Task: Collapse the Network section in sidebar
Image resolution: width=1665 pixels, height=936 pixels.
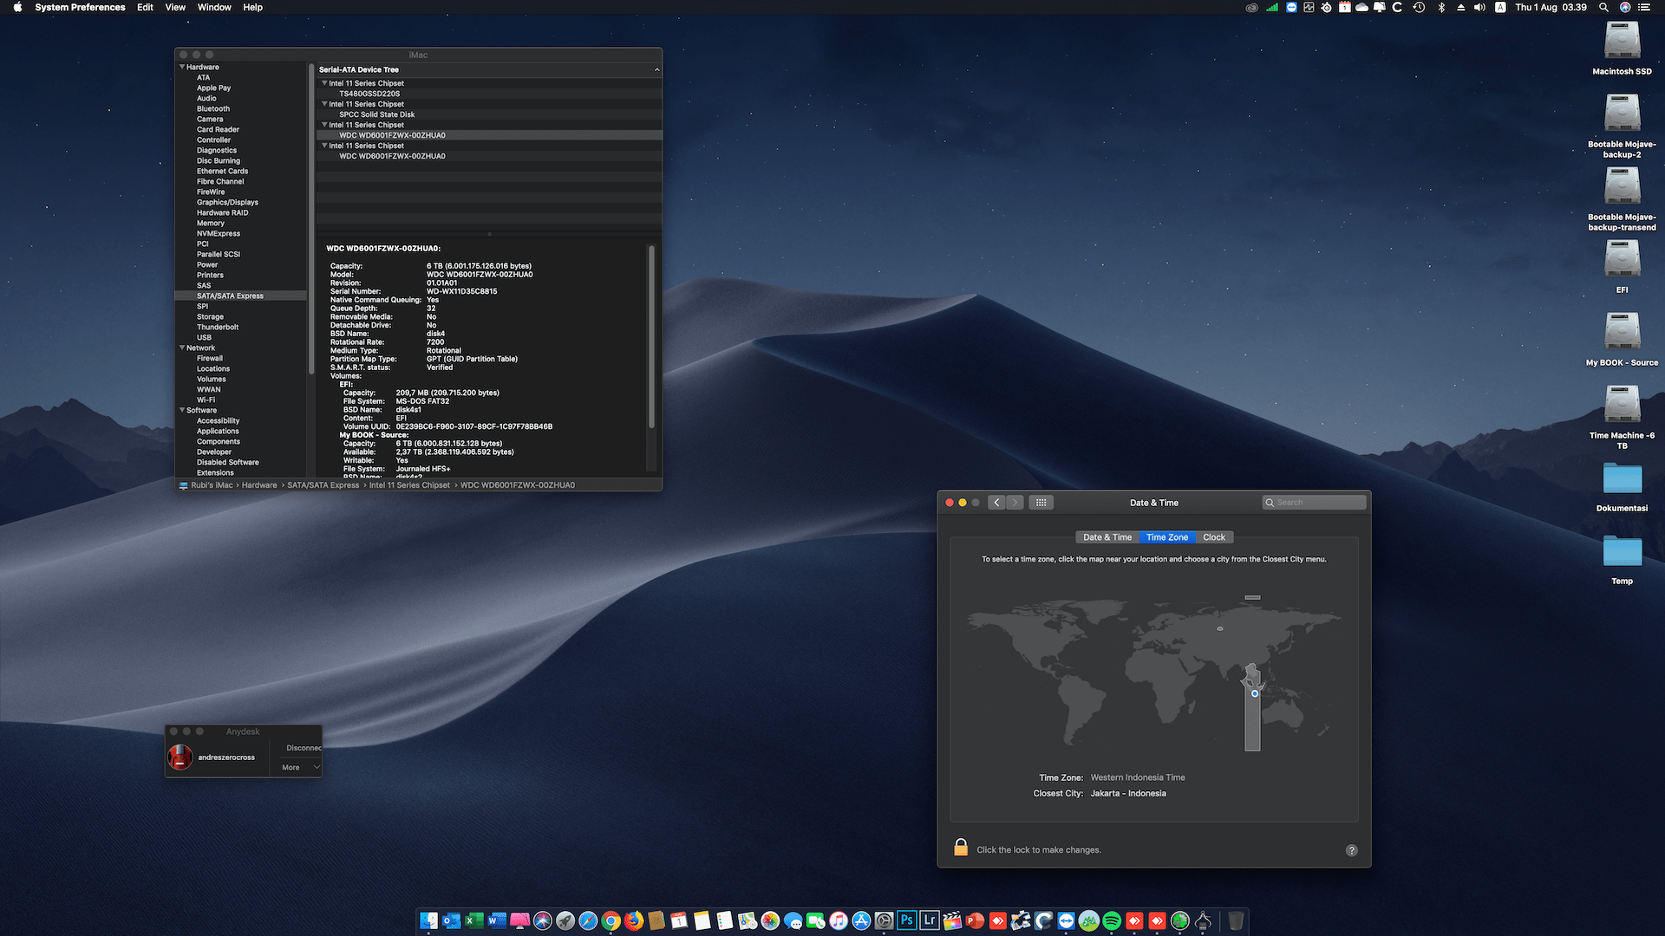Action: (x=182, y=348)
